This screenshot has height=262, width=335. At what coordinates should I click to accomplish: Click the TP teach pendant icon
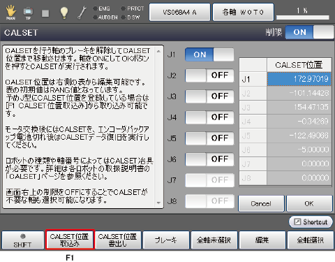[28, 13]
